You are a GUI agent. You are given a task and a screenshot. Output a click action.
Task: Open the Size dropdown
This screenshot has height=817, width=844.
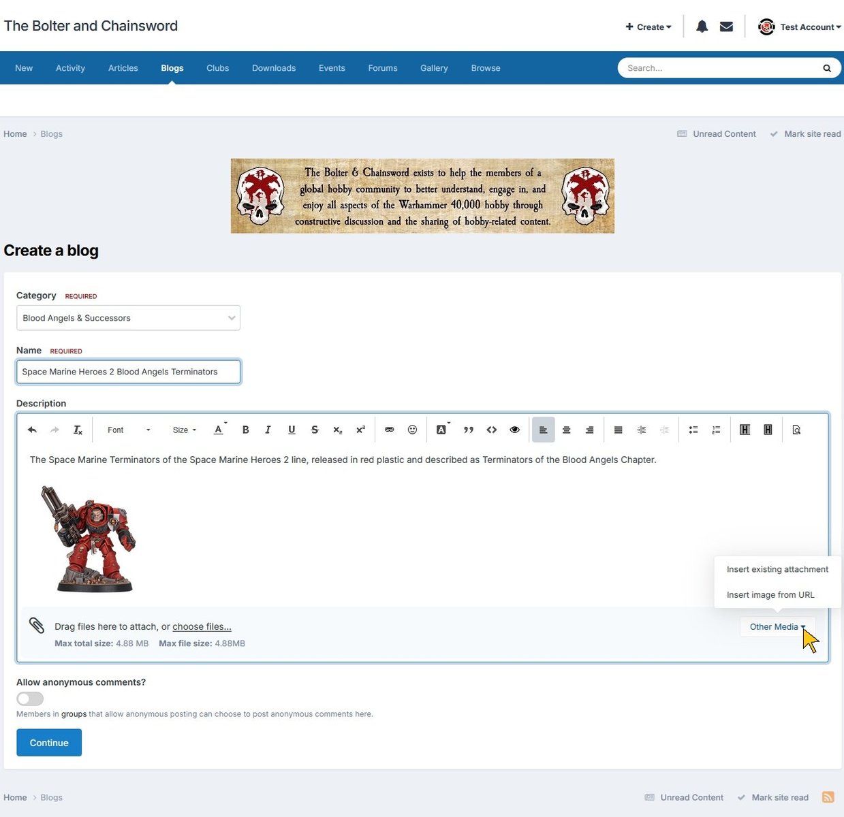point(185,430)
